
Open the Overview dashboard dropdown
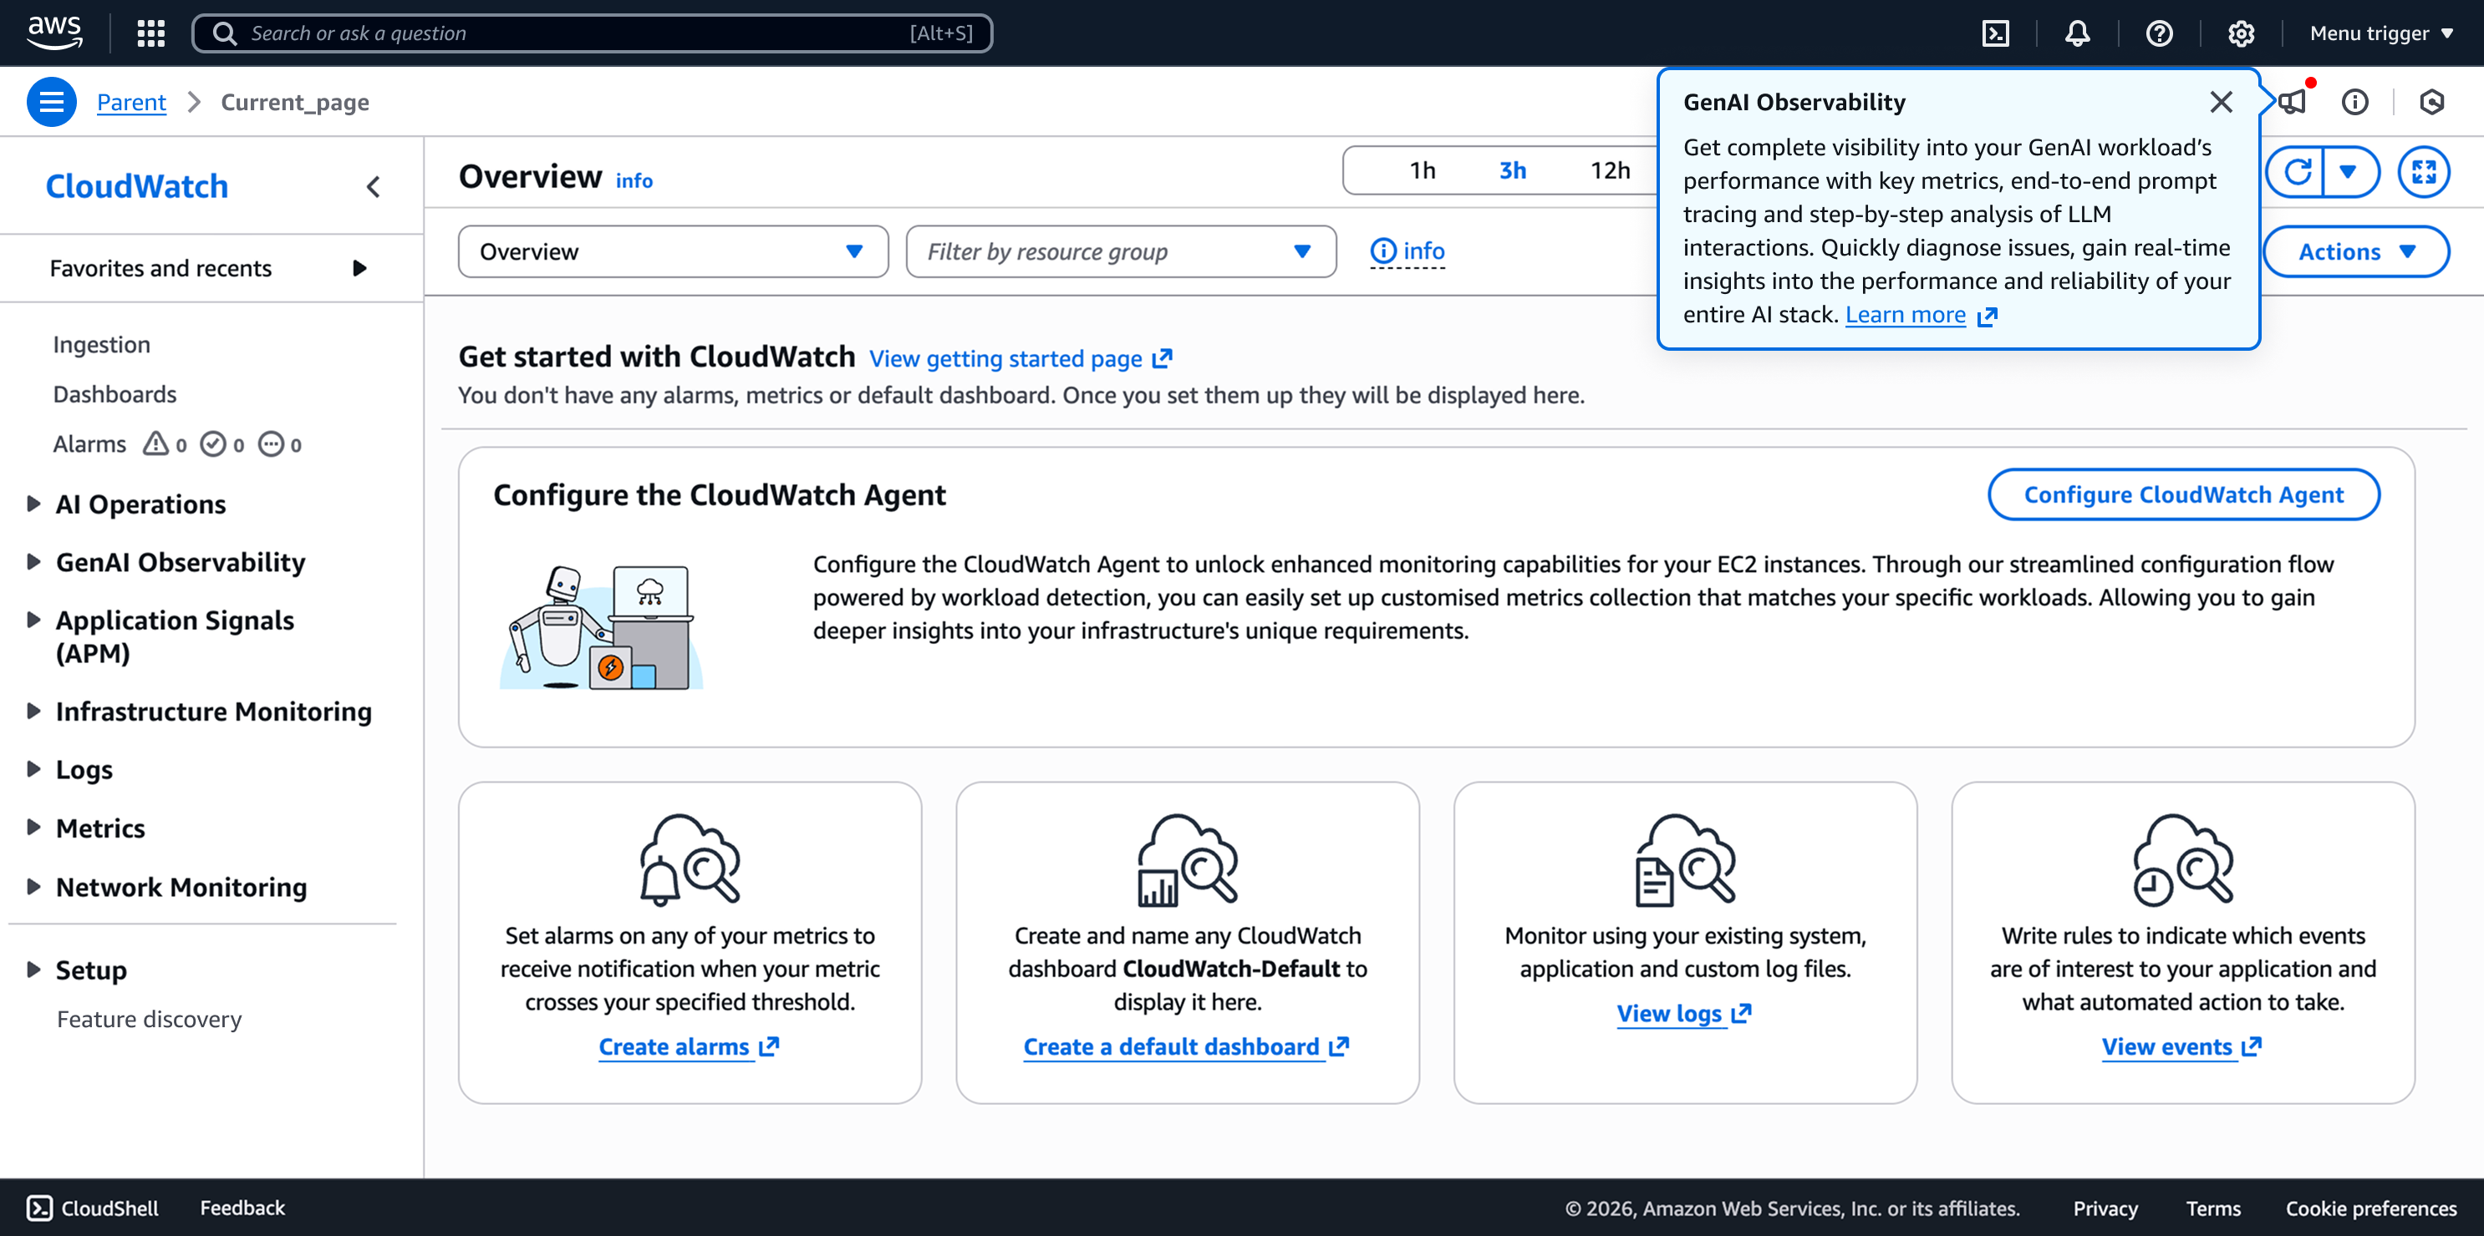click(672, 251)
